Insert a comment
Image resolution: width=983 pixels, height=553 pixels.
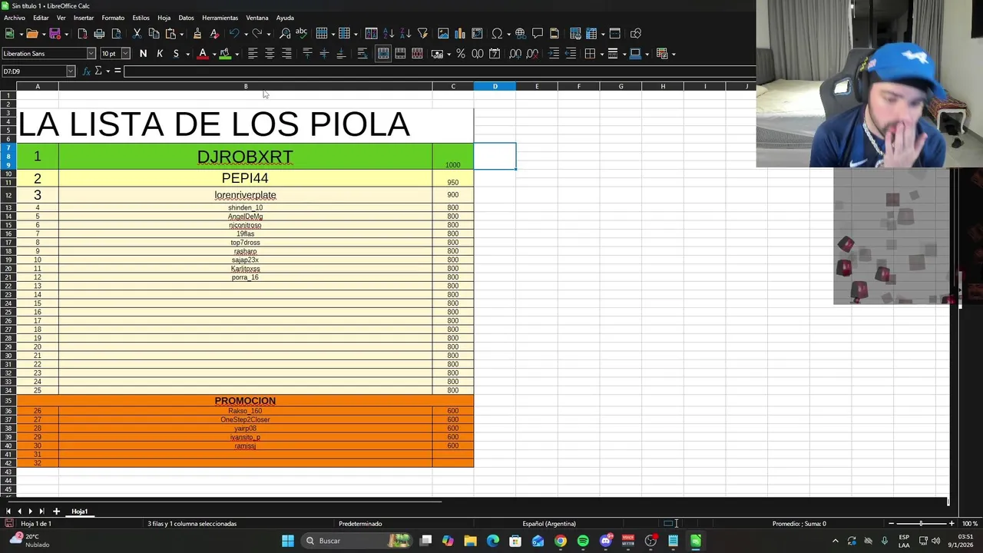537,34
